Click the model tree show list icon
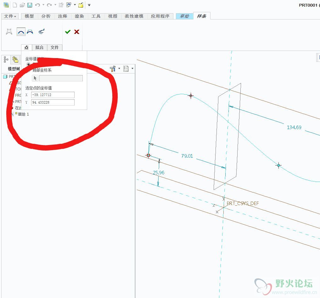The width and height of the screenshot is (320, 298). click(x=126, y=69)
